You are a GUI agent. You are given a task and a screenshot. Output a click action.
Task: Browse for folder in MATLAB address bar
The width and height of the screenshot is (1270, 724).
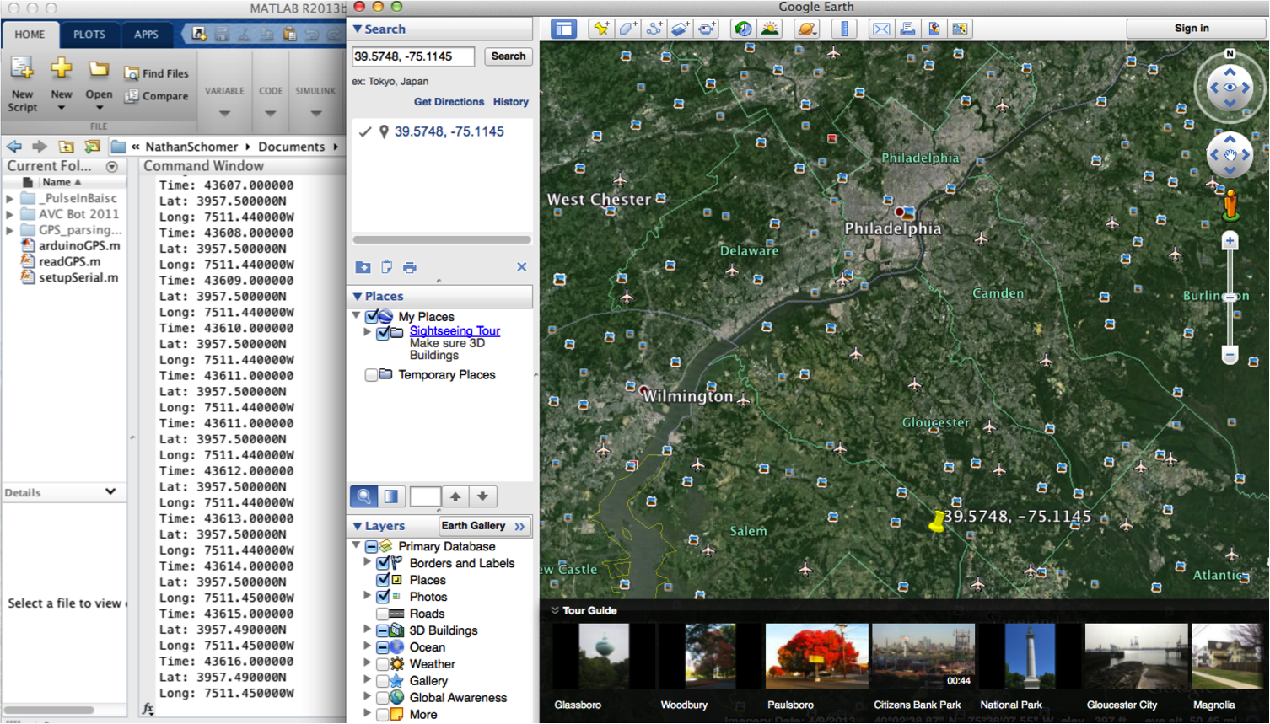92,147
